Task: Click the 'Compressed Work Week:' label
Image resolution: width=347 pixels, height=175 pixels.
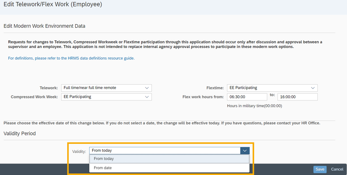Action: (x=34, y=97)
